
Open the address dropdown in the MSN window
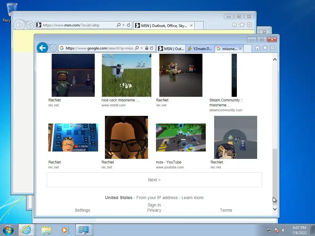[124, 25]
